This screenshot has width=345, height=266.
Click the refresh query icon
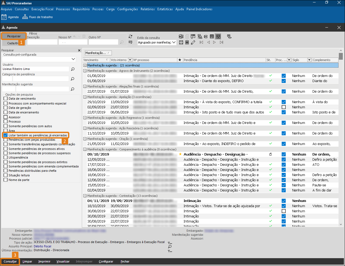coord(131,36)
